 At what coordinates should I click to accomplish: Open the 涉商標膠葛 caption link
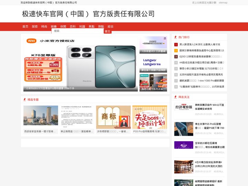113,132
